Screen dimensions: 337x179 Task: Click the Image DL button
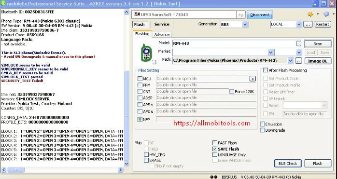[x=318, y=61]
